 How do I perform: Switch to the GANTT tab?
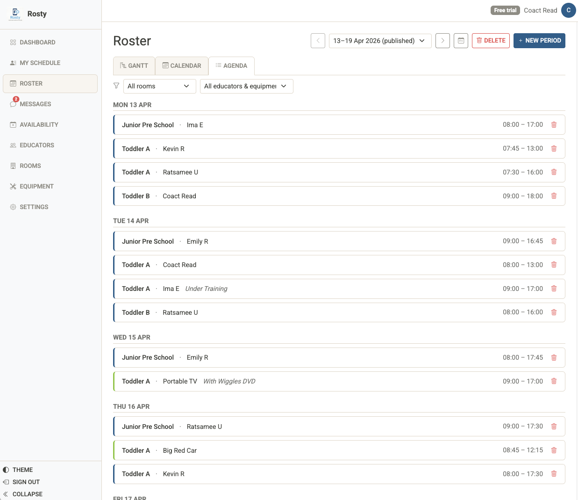pos(134,65)
